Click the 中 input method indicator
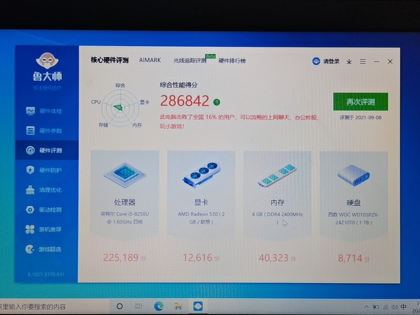This screenshot has width=420, height=315. (403, 307)
